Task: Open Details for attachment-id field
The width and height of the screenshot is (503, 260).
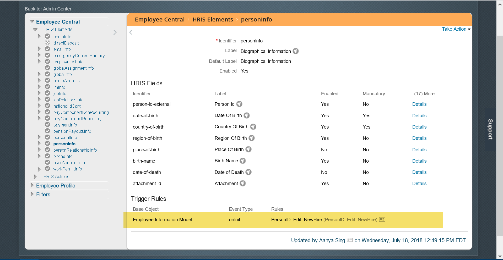Action: [419, 184]
